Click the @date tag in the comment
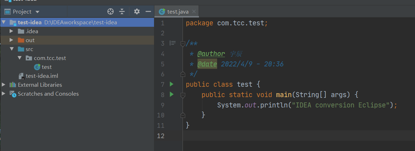415x151 pixels. tap(207, 64)
